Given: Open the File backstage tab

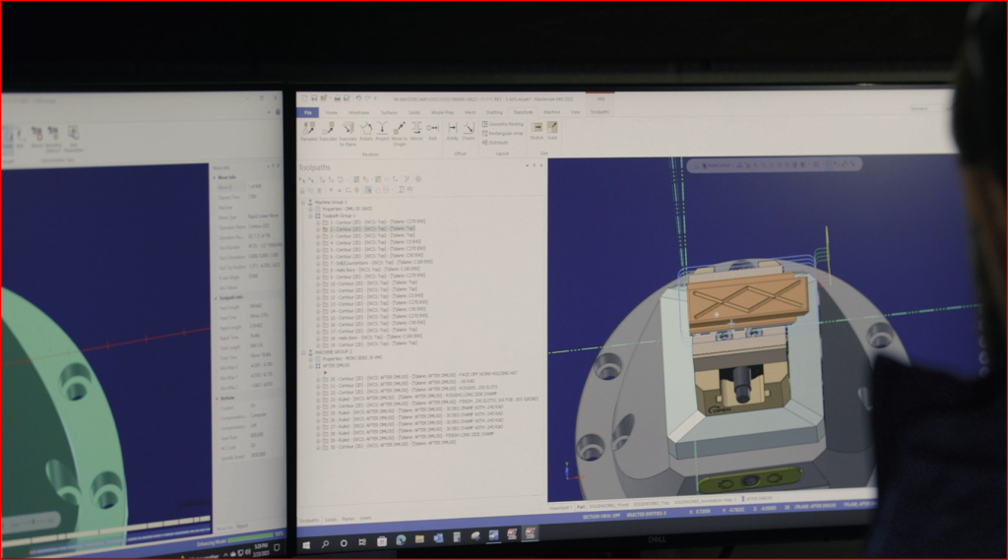Looking at the screenshot, I should pos(308,112).
